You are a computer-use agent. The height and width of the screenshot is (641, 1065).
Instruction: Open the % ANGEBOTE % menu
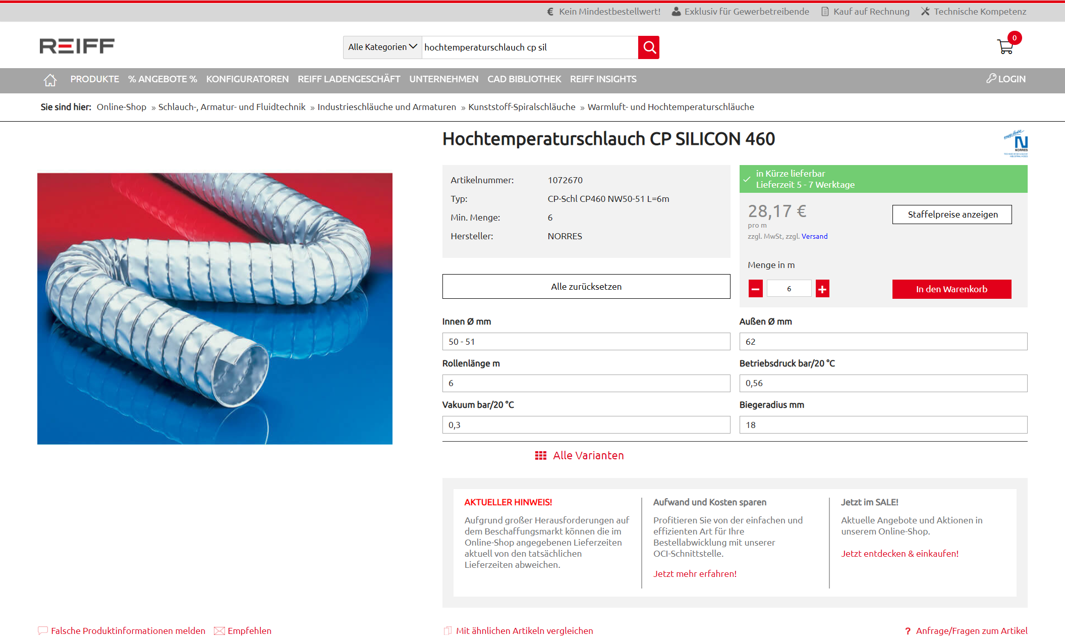(x=162, y=79)
